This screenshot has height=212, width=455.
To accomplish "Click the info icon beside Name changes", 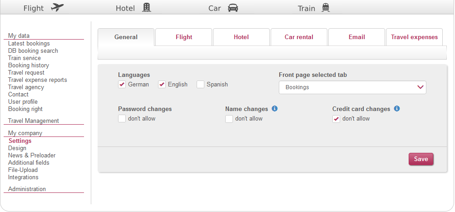I will point(274,109).
